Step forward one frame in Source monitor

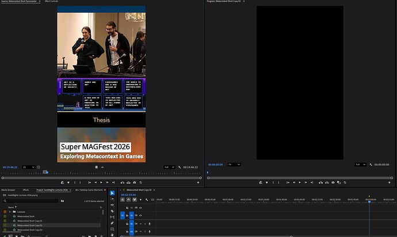click(108, 182)
